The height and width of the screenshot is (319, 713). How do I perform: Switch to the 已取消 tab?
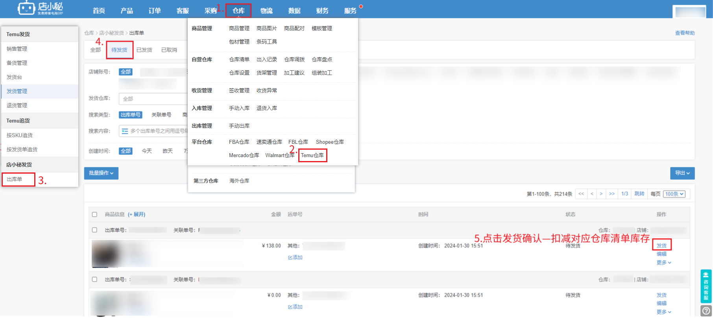click(169, 50)
